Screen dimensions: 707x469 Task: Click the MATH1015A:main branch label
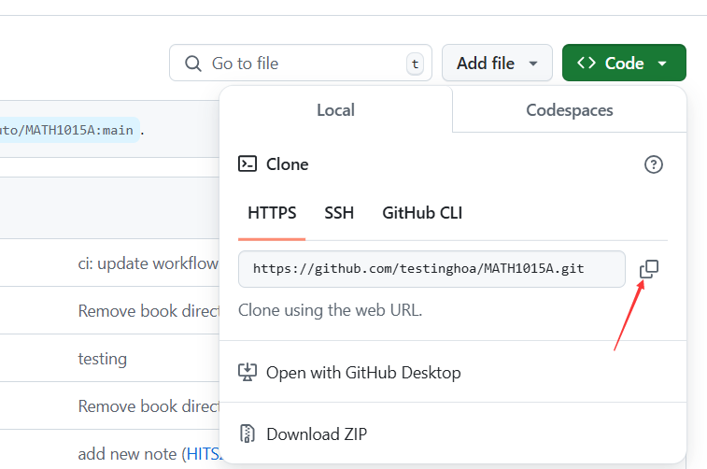[70, 130]
